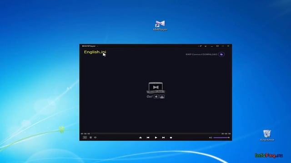Stop playback in KMPlayer
291x163 pixels.
click(x=171, y=138)
